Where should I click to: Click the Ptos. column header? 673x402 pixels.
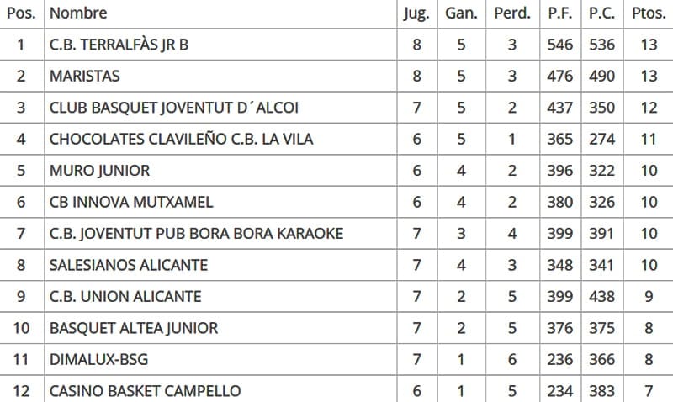point(648,13)
